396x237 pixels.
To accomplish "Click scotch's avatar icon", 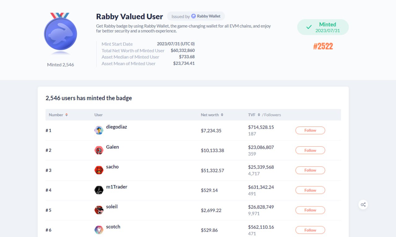I will point(99,230).
